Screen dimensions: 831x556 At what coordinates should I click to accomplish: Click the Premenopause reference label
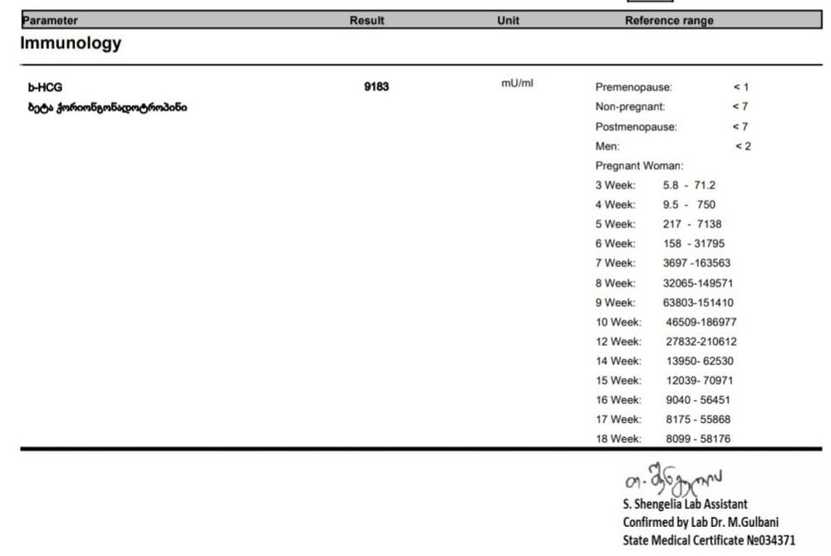pyautogui.click(x=634, y=87)
